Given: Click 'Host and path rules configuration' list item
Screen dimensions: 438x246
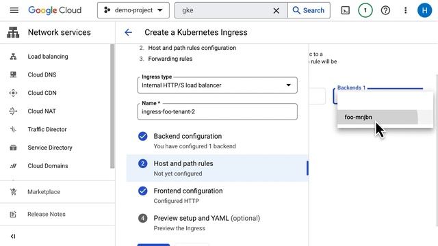Looking at the screenshot, I should click(x=192, y=48).
